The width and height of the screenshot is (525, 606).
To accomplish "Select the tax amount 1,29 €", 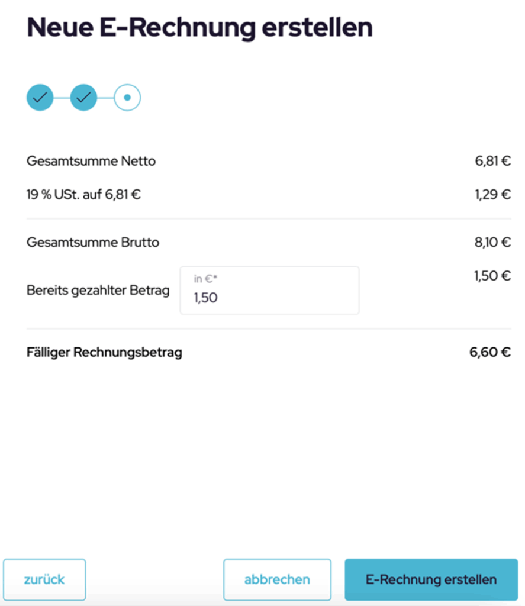I will pyautogui.click(x=492, y=194).
